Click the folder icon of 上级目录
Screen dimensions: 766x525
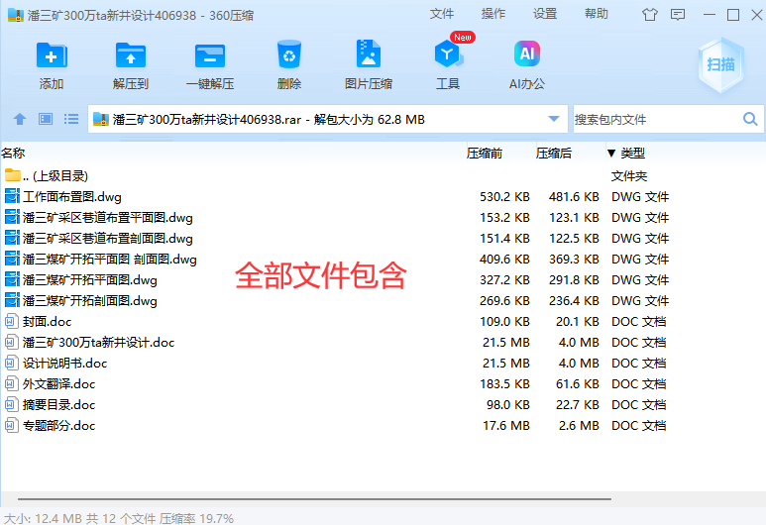tap(13, 175)
